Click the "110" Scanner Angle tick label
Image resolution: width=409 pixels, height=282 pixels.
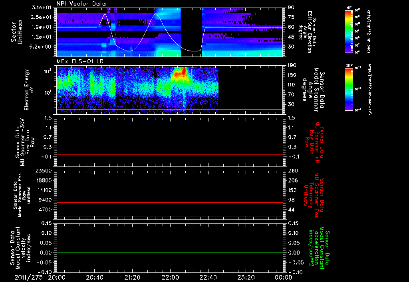pyautogui.click(x=292, y=85)
